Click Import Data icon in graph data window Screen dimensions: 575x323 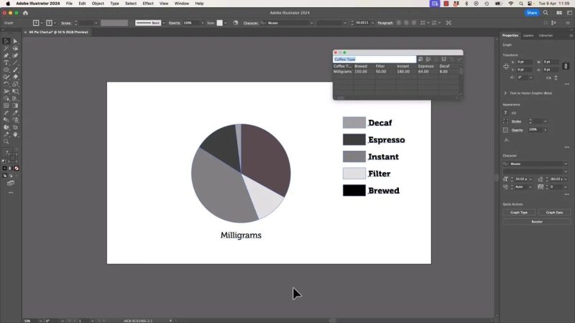point(420,60)
